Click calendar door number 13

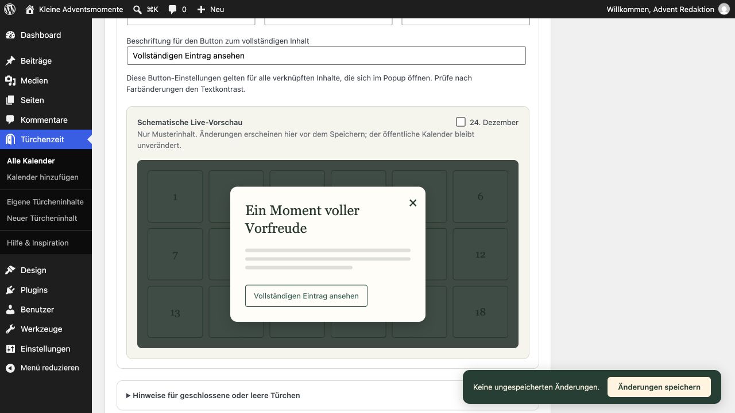coord(175,313)
